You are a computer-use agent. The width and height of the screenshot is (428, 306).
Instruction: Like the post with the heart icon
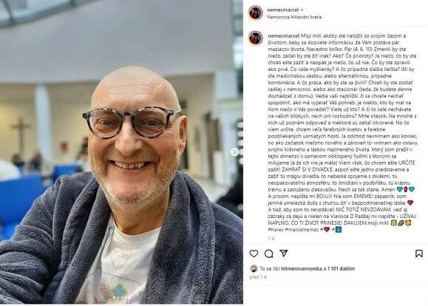[254, 254]
